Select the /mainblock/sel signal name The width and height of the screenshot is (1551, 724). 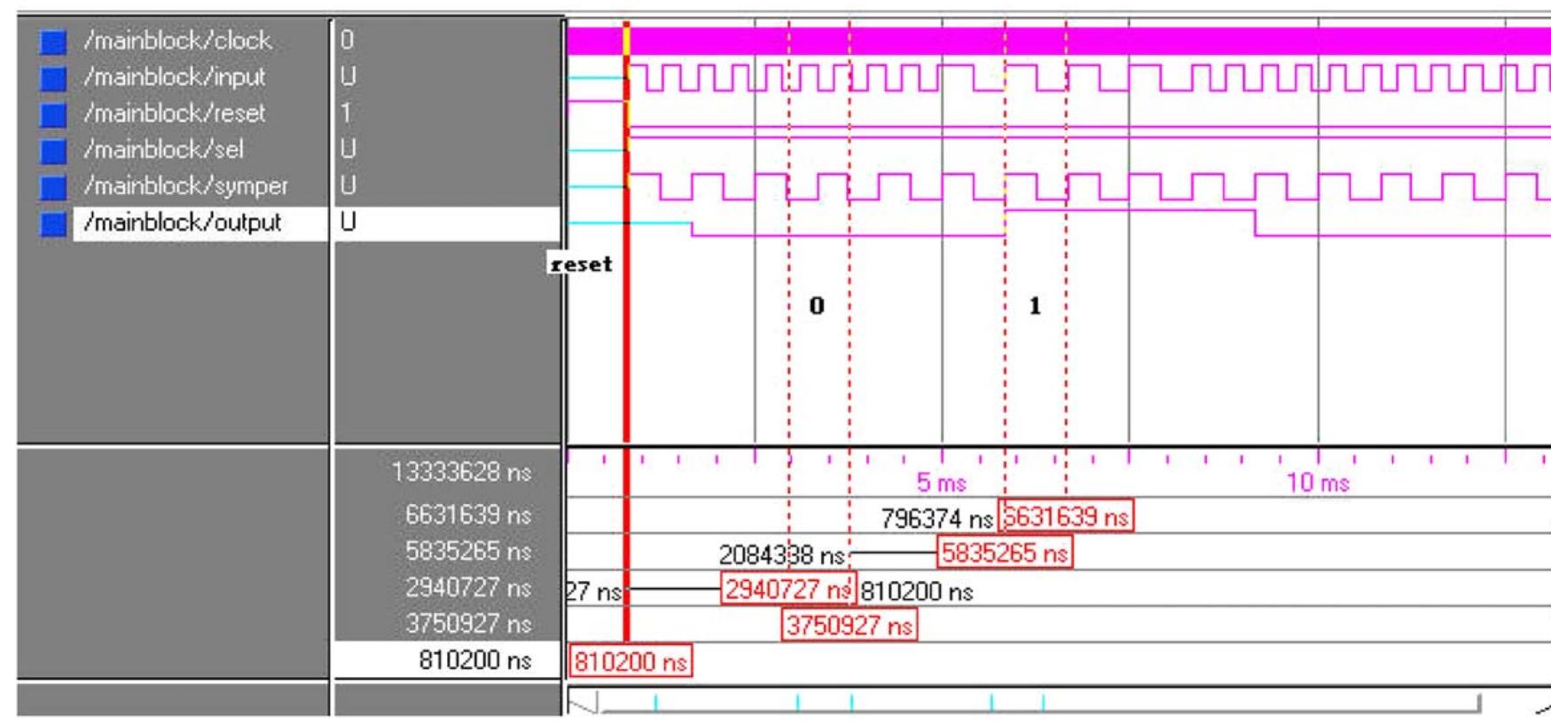[163, 150]
